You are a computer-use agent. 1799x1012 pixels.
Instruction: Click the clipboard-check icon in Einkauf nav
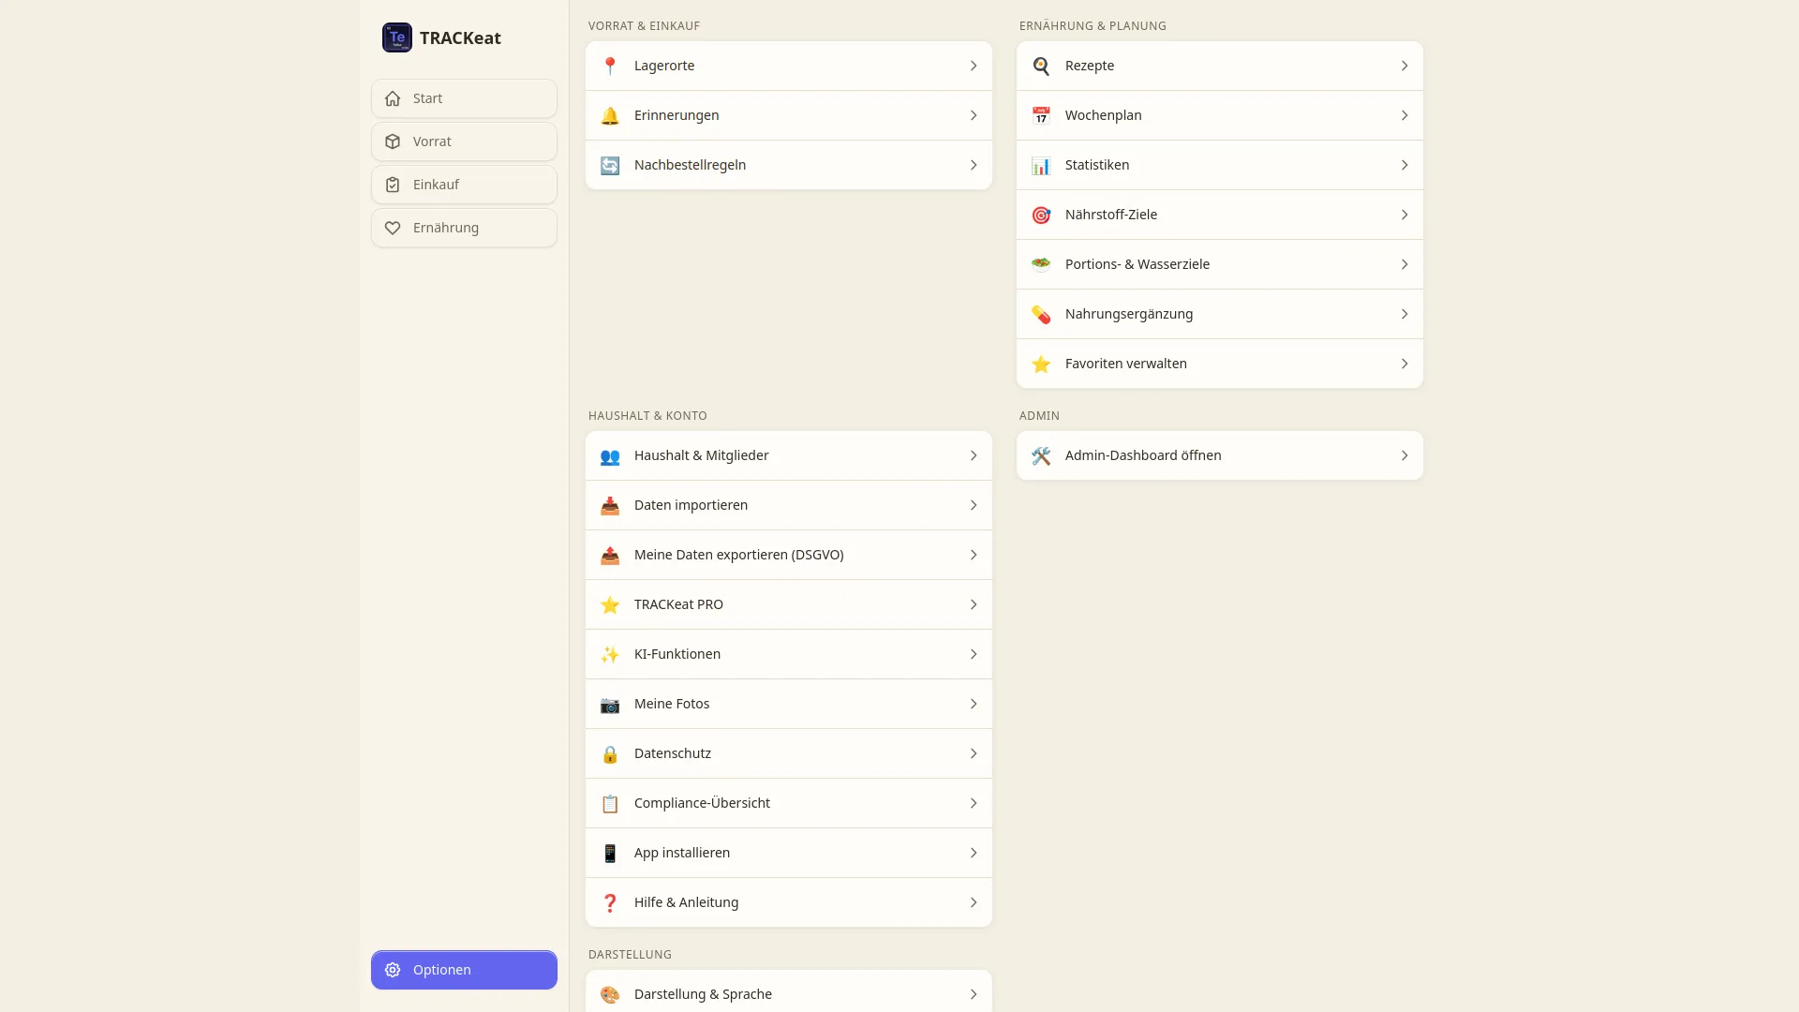pyautogui.click(x=393, y=185)
